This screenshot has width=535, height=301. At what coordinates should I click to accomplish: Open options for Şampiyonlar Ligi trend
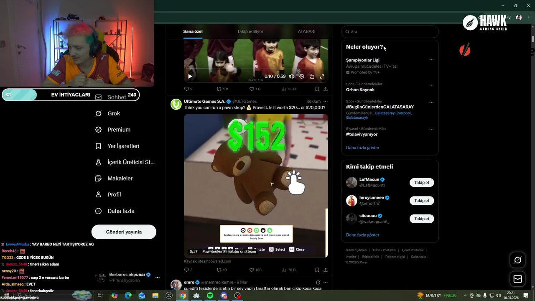click(x=431, y=60)
